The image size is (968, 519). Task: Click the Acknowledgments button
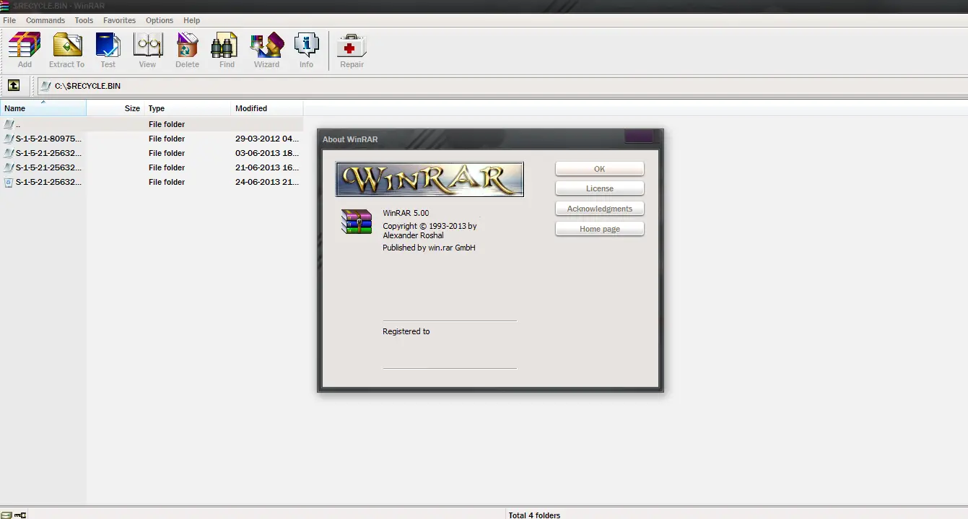[599, 209]
